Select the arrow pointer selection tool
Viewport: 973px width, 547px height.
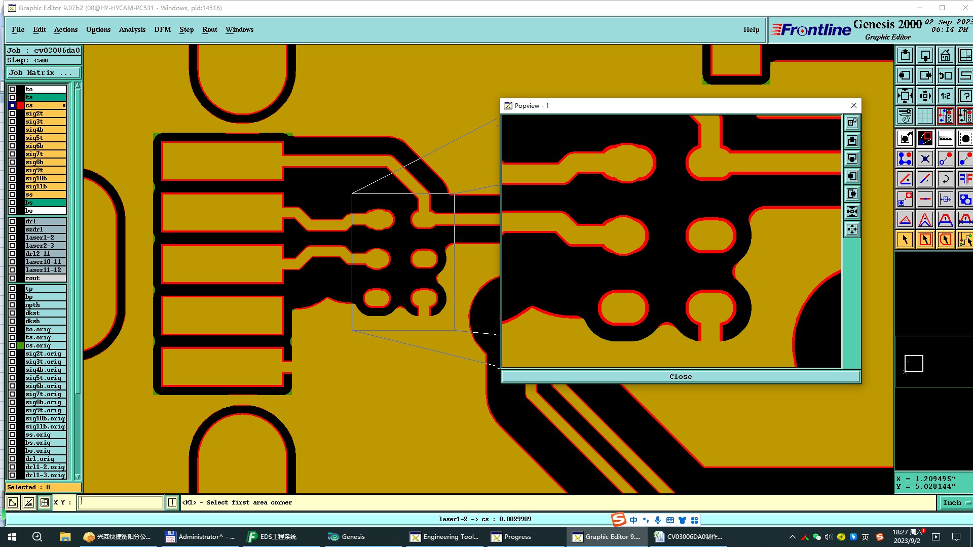905,240
